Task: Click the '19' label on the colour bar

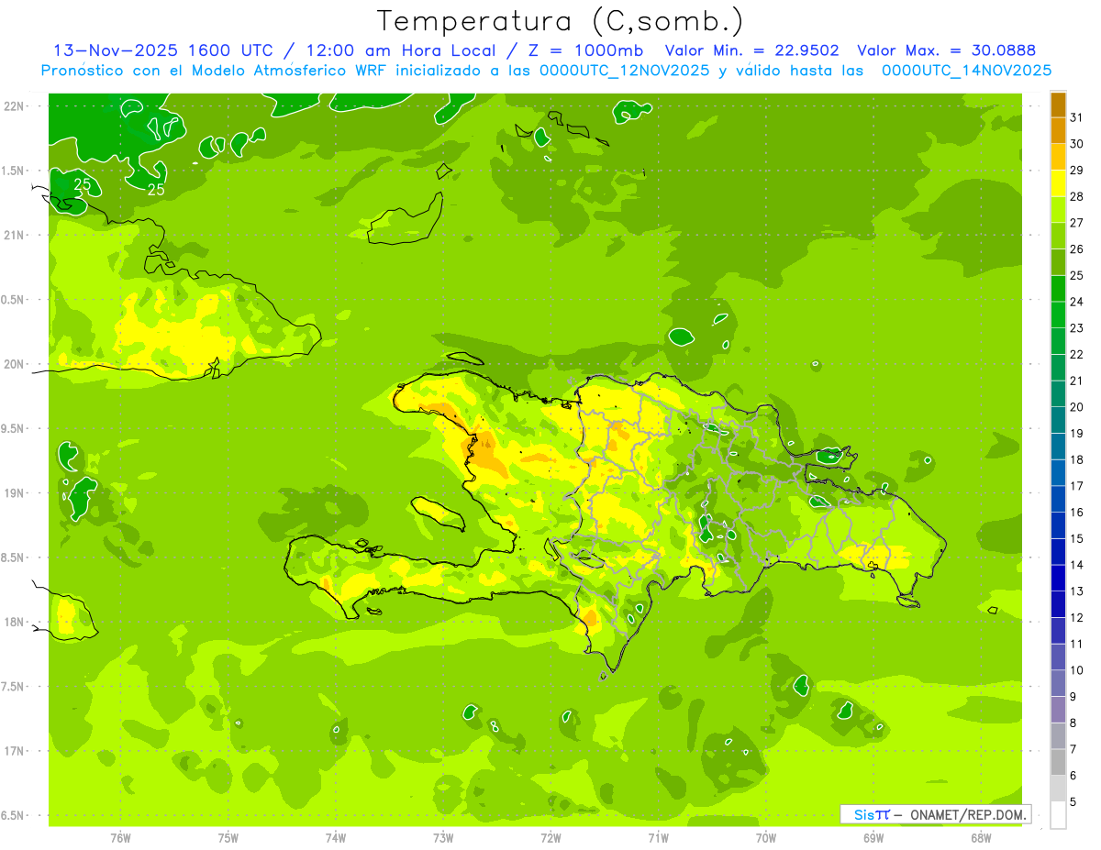Action: tap(1076, 434)
